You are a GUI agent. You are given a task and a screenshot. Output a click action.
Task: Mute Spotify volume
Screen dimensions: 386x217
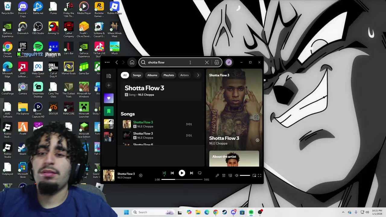pos(237,175)
